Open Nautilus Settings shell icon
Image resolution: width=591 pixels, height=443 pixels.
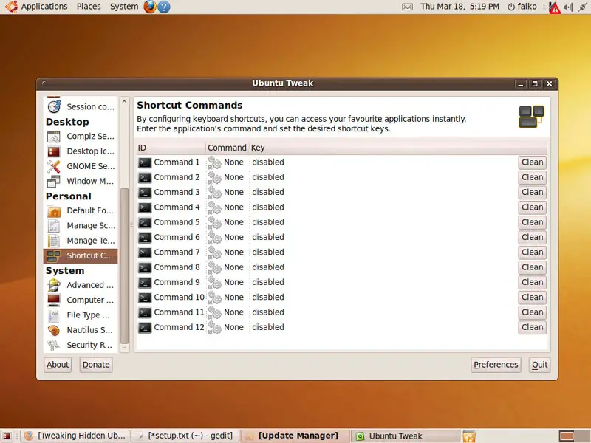pos(53,330)
